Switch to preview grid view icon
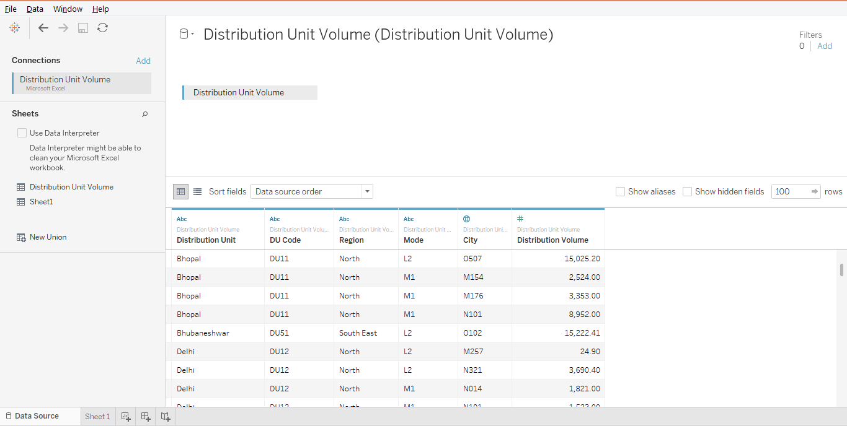 coord(180,192)
